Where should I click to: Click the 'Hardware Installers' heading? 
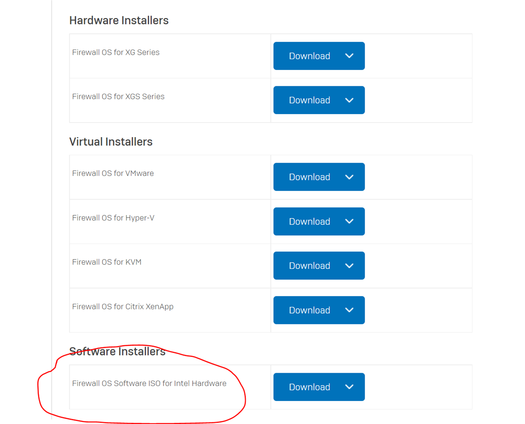tap(119, 20)
